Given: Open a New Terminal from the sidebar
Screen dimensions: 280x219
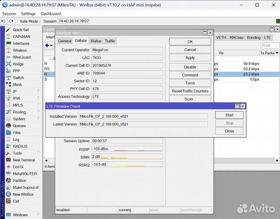Looking at the screenshot, I should point(24,160).
